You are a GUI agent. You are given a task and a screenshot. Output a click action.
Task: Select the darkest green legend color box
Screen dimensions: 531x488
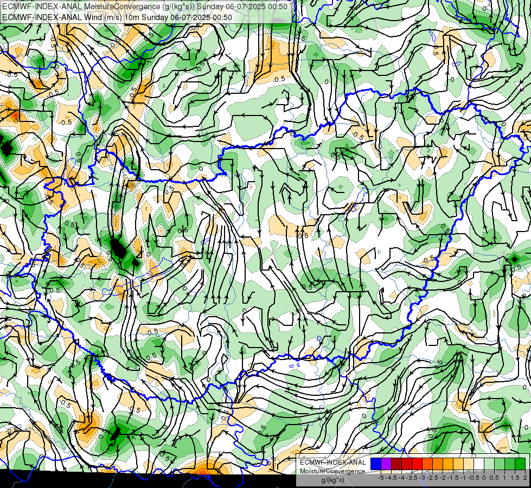520,464
